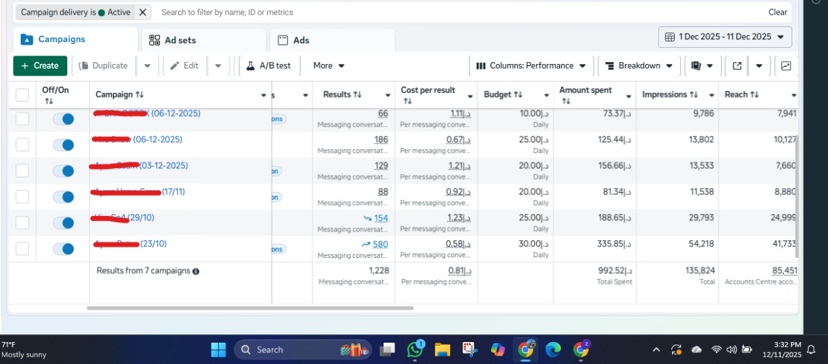Tick checkbox of the (03-12-2025) campaign
828x364 pixels.
click(22, 171)
